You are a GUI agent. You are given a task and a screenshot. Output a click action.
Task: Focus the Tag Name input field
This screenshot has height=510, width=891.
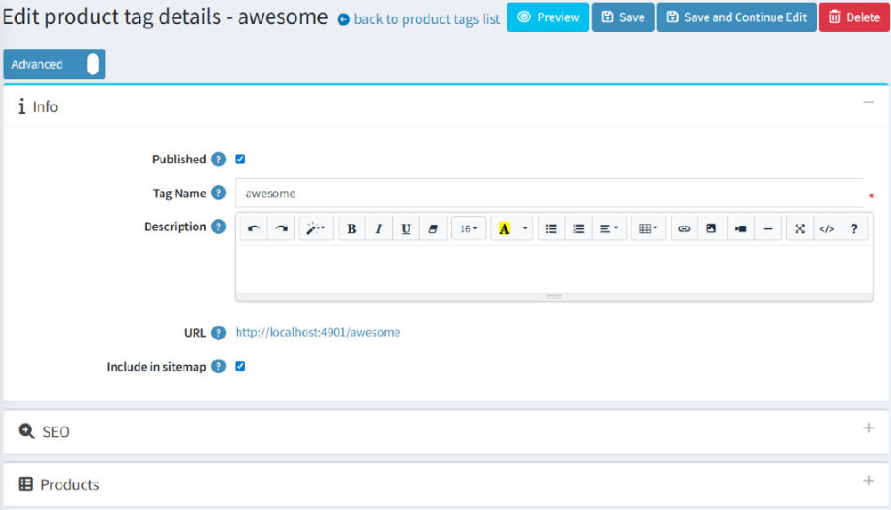coord(550,193)
